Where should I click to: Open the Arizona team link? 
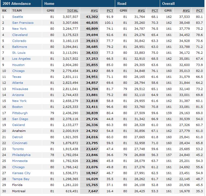[x=18, y=95]
